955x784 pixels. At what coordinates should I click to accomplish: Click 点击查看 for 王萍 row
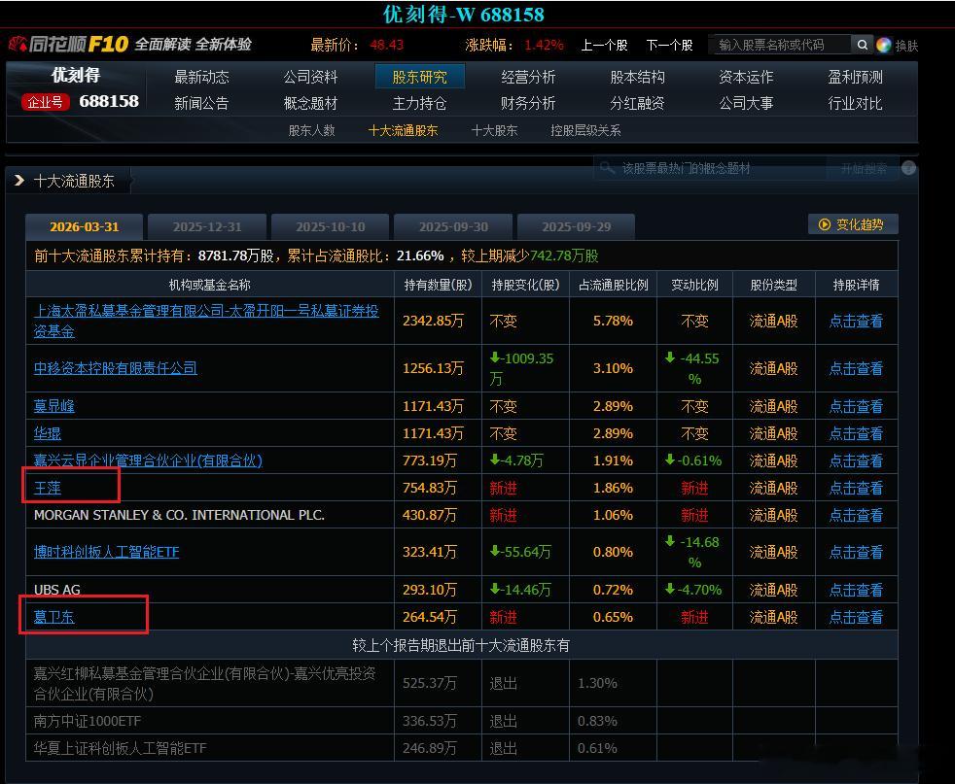tap(856, 488)
